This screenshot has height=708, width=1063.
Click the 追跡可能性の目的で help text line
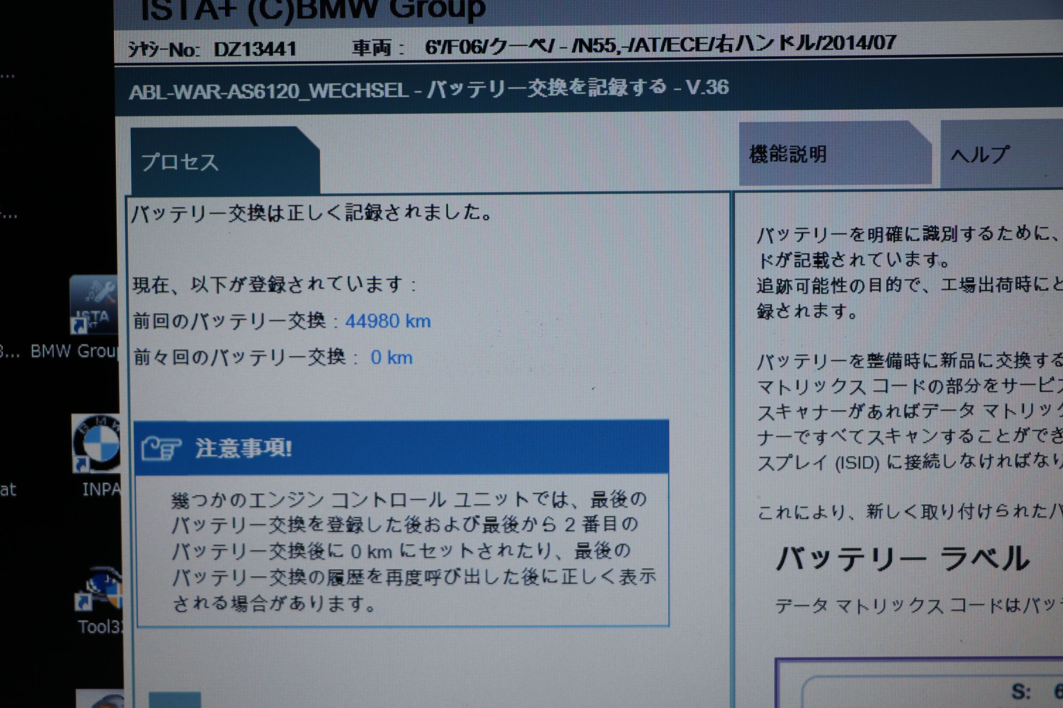point(909,285)
